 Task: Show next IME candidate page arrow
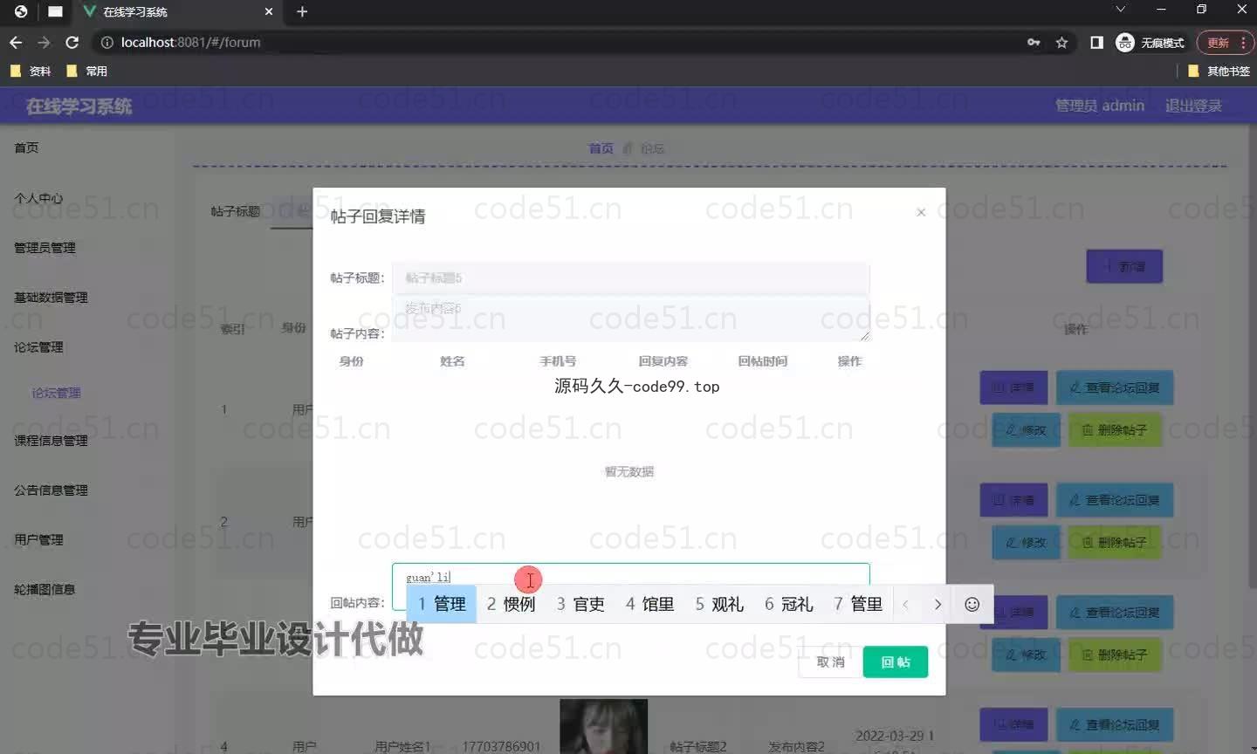point(938,604)
